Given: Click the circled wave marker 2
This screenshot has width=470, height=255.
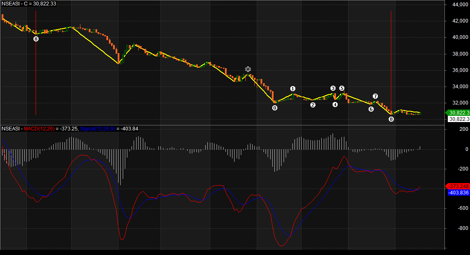Looking at the screenshot, I should tap(313, 105).
